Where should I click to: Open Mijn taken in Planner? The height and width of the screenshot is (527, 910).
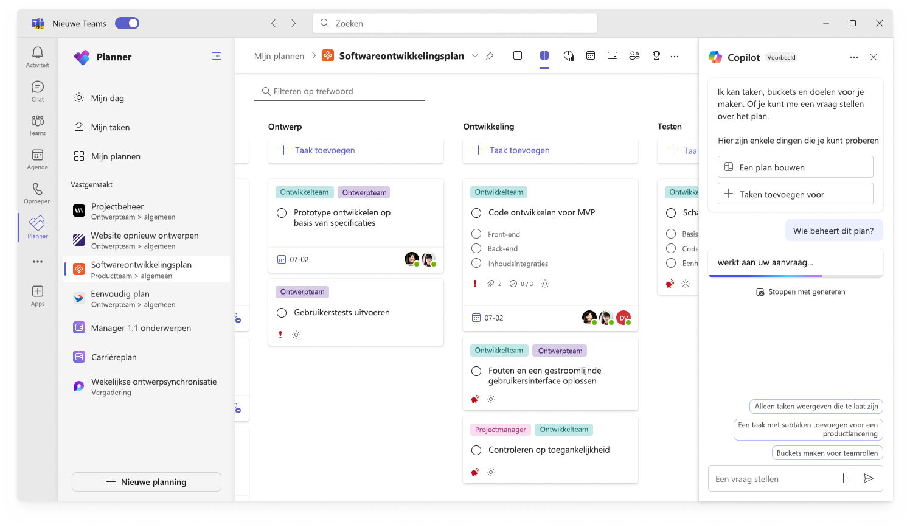(147, 127)
